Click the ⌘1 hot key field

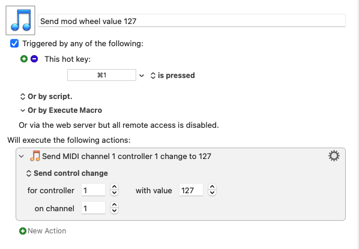click(101, 75)
